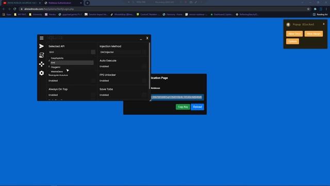Click the green Copy Key button
330x186 pixels.
(183, 107)
